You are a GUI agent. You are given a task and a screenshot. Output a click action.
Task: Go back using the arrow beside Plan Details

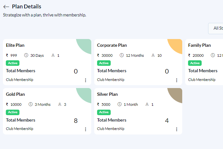[6, 7]
